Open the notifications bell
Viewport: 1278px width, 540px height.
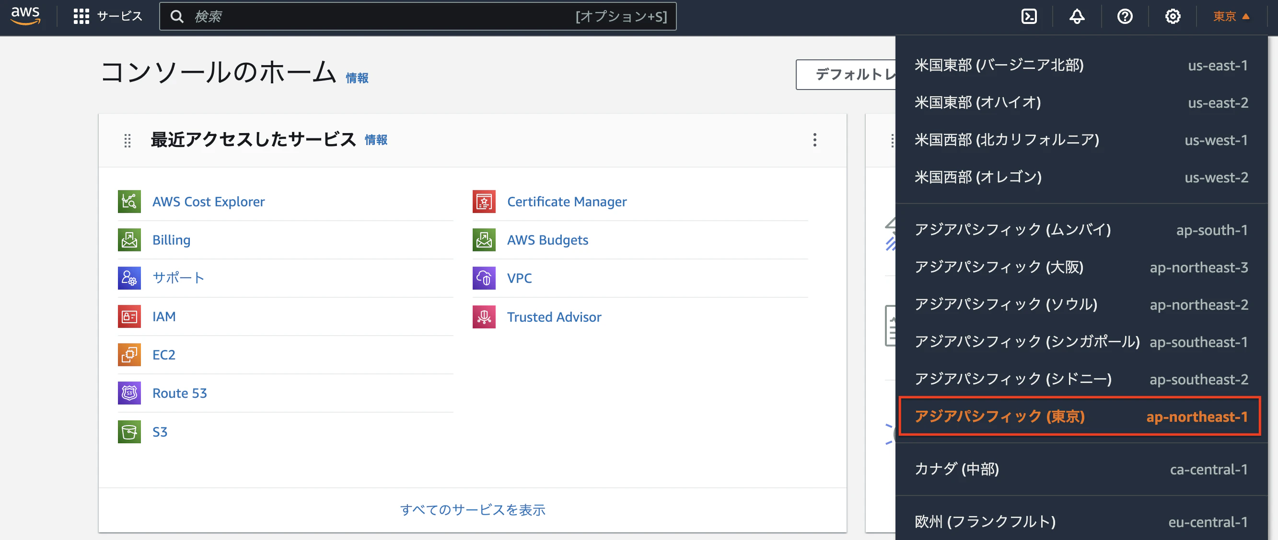click(x=1077, y=16)
